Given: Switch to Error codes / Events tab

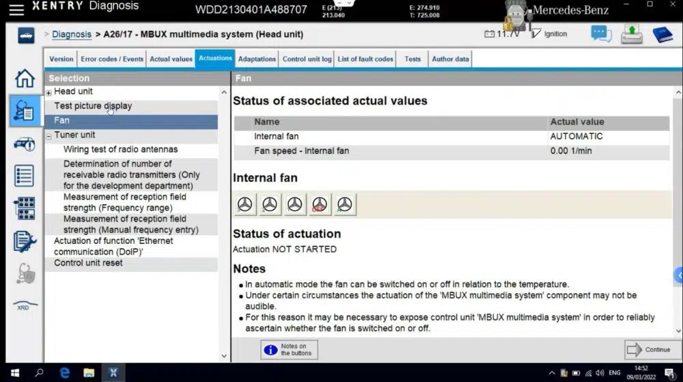Looking at the screenshot, I should [112, 59].
